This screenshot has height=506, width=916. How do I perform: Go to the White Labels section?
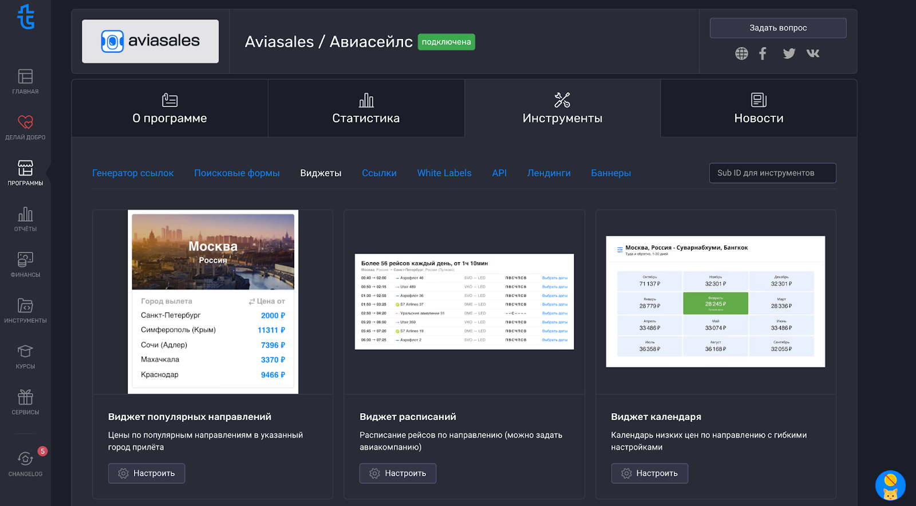444,173
